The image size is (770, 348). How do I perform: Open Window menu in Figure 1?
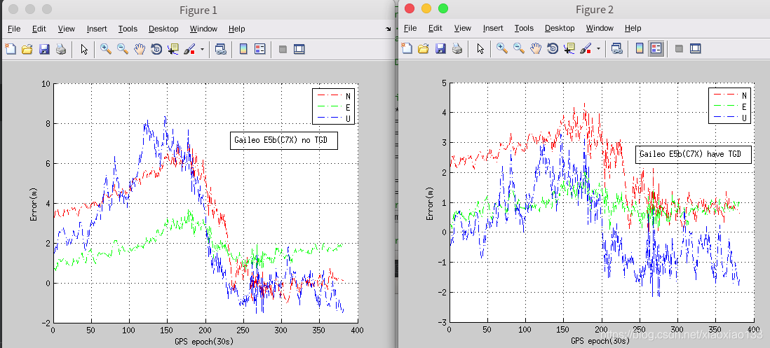coord(203,29)
